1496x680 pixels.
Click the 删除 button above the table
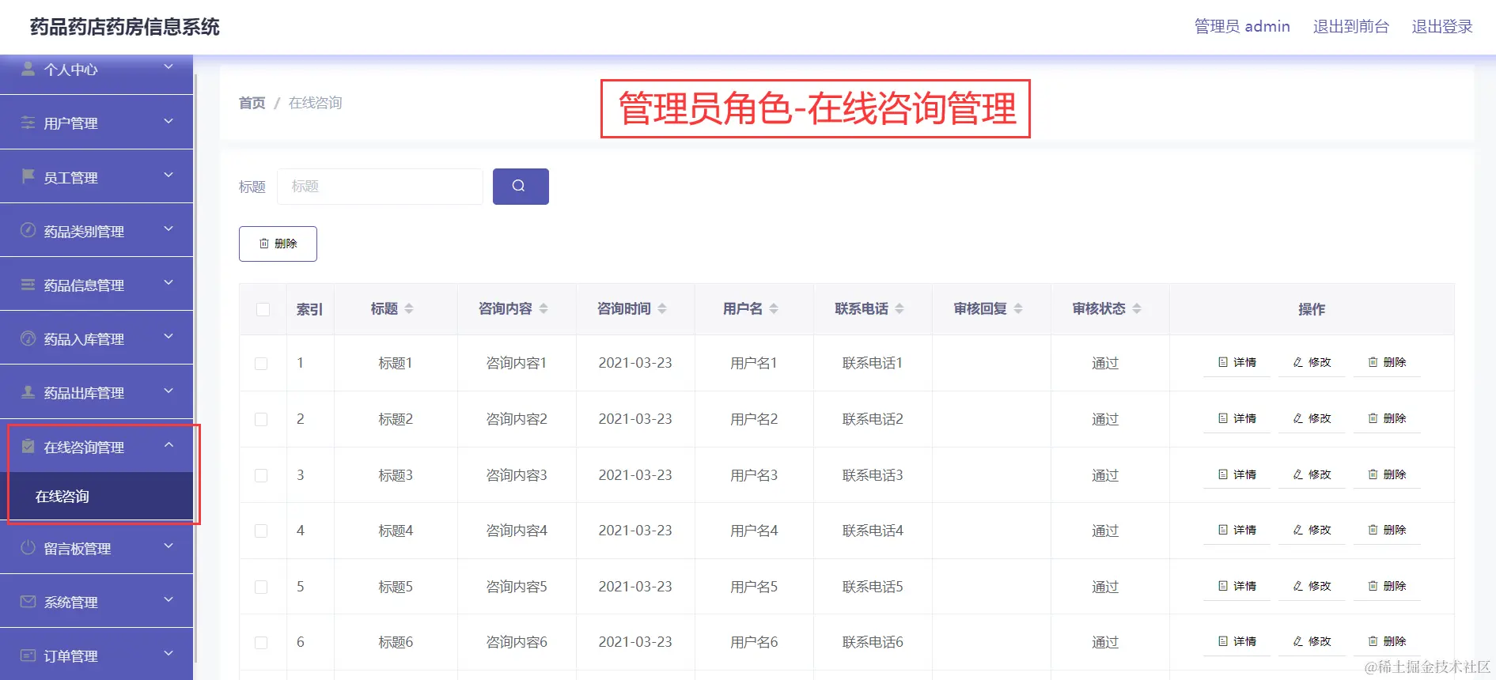[x=278, y=244]
